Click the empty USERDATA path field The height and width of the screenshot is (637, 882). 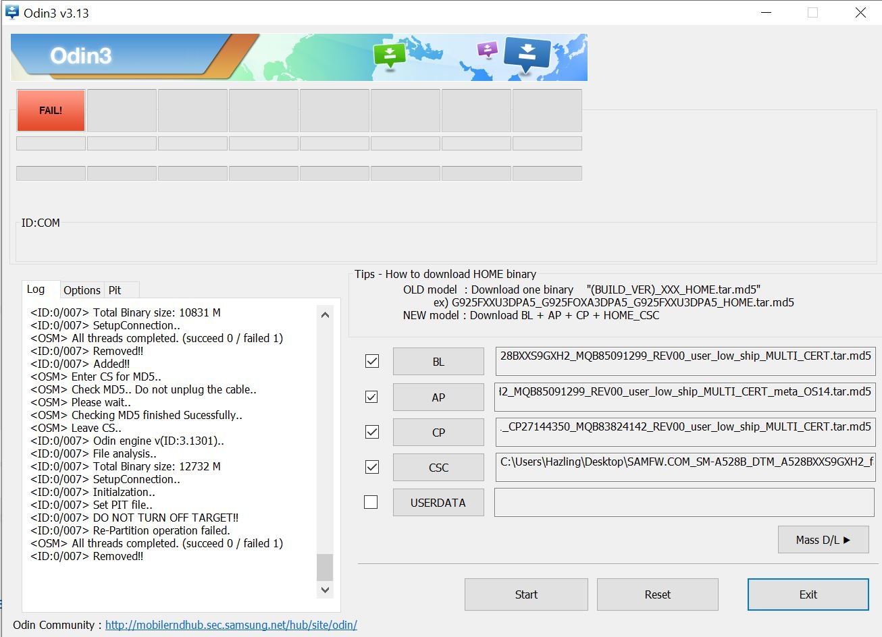[x=685, y=503]
